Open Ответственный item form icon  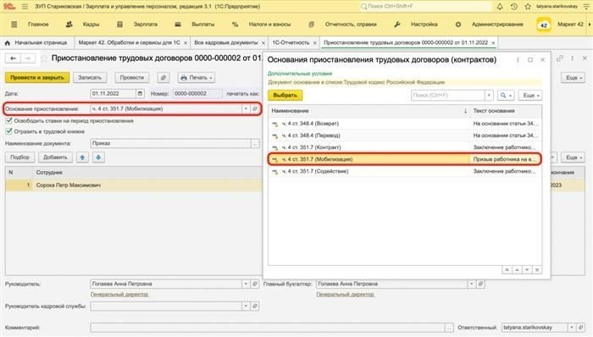581,327
